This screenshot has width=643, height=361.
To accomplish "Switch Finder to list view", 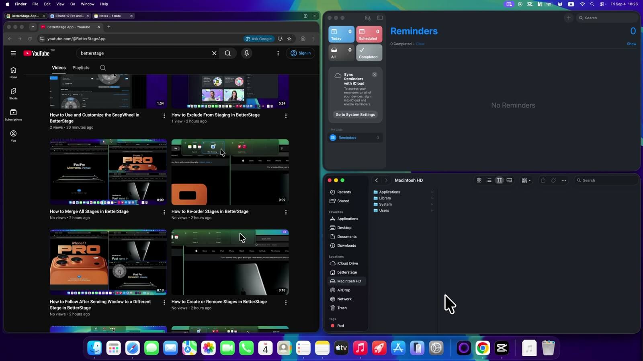I will 489,180.
